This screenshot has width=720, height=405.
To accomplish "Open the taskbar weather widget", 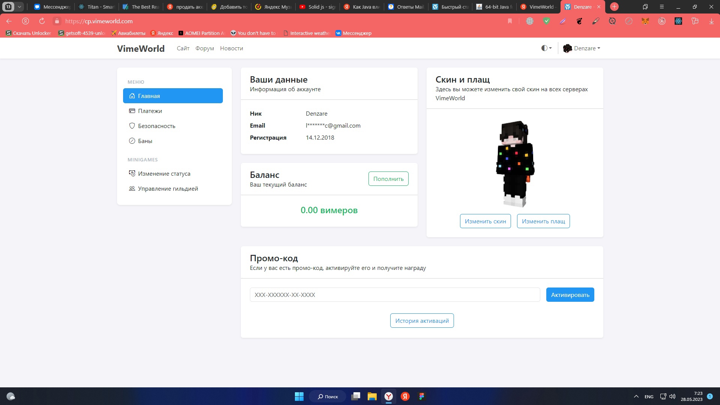I will [11, 396].
